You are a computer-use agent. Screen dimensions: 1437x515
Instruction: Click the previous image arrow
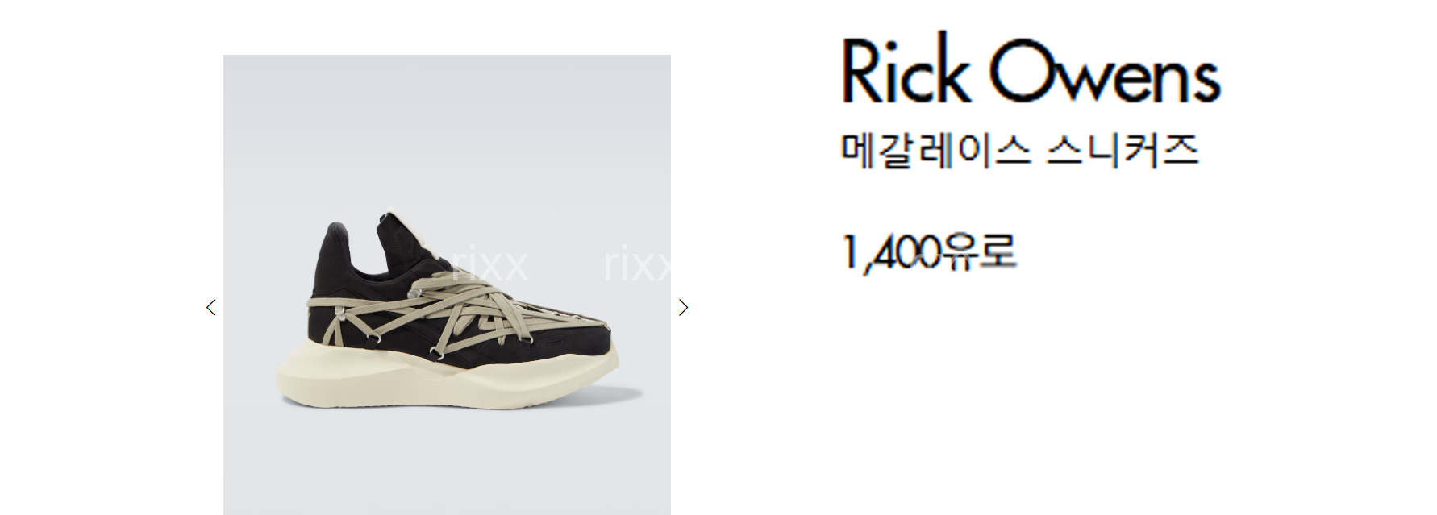[211, 308]
